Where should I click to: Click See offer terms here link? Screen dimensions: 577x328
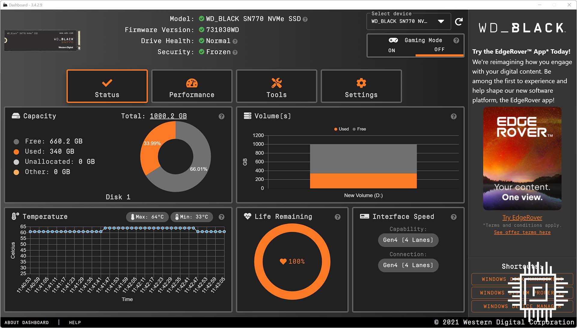[522, 232]
